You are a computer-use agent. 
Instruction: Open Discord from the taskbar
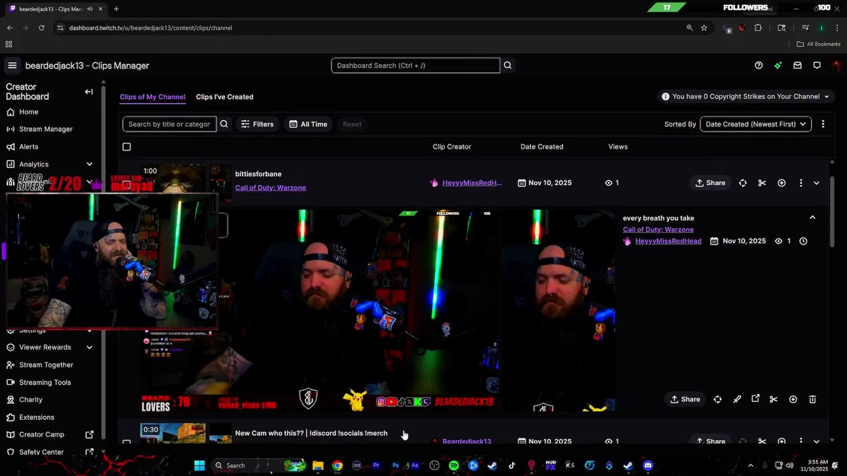(x=648, y=465)
